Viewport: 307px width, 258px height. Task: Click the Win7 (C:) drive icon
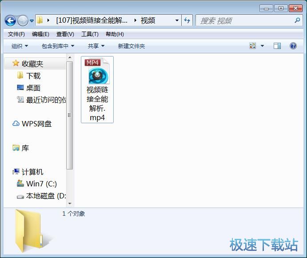click(x=20, y=183)
